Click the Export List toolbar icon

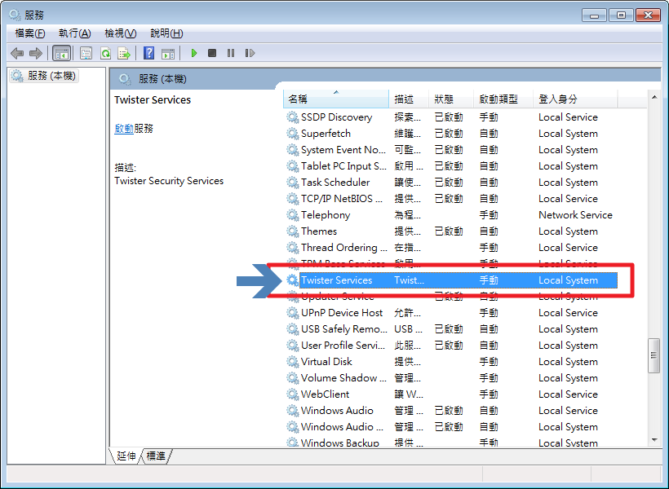[x=124, y=53]
